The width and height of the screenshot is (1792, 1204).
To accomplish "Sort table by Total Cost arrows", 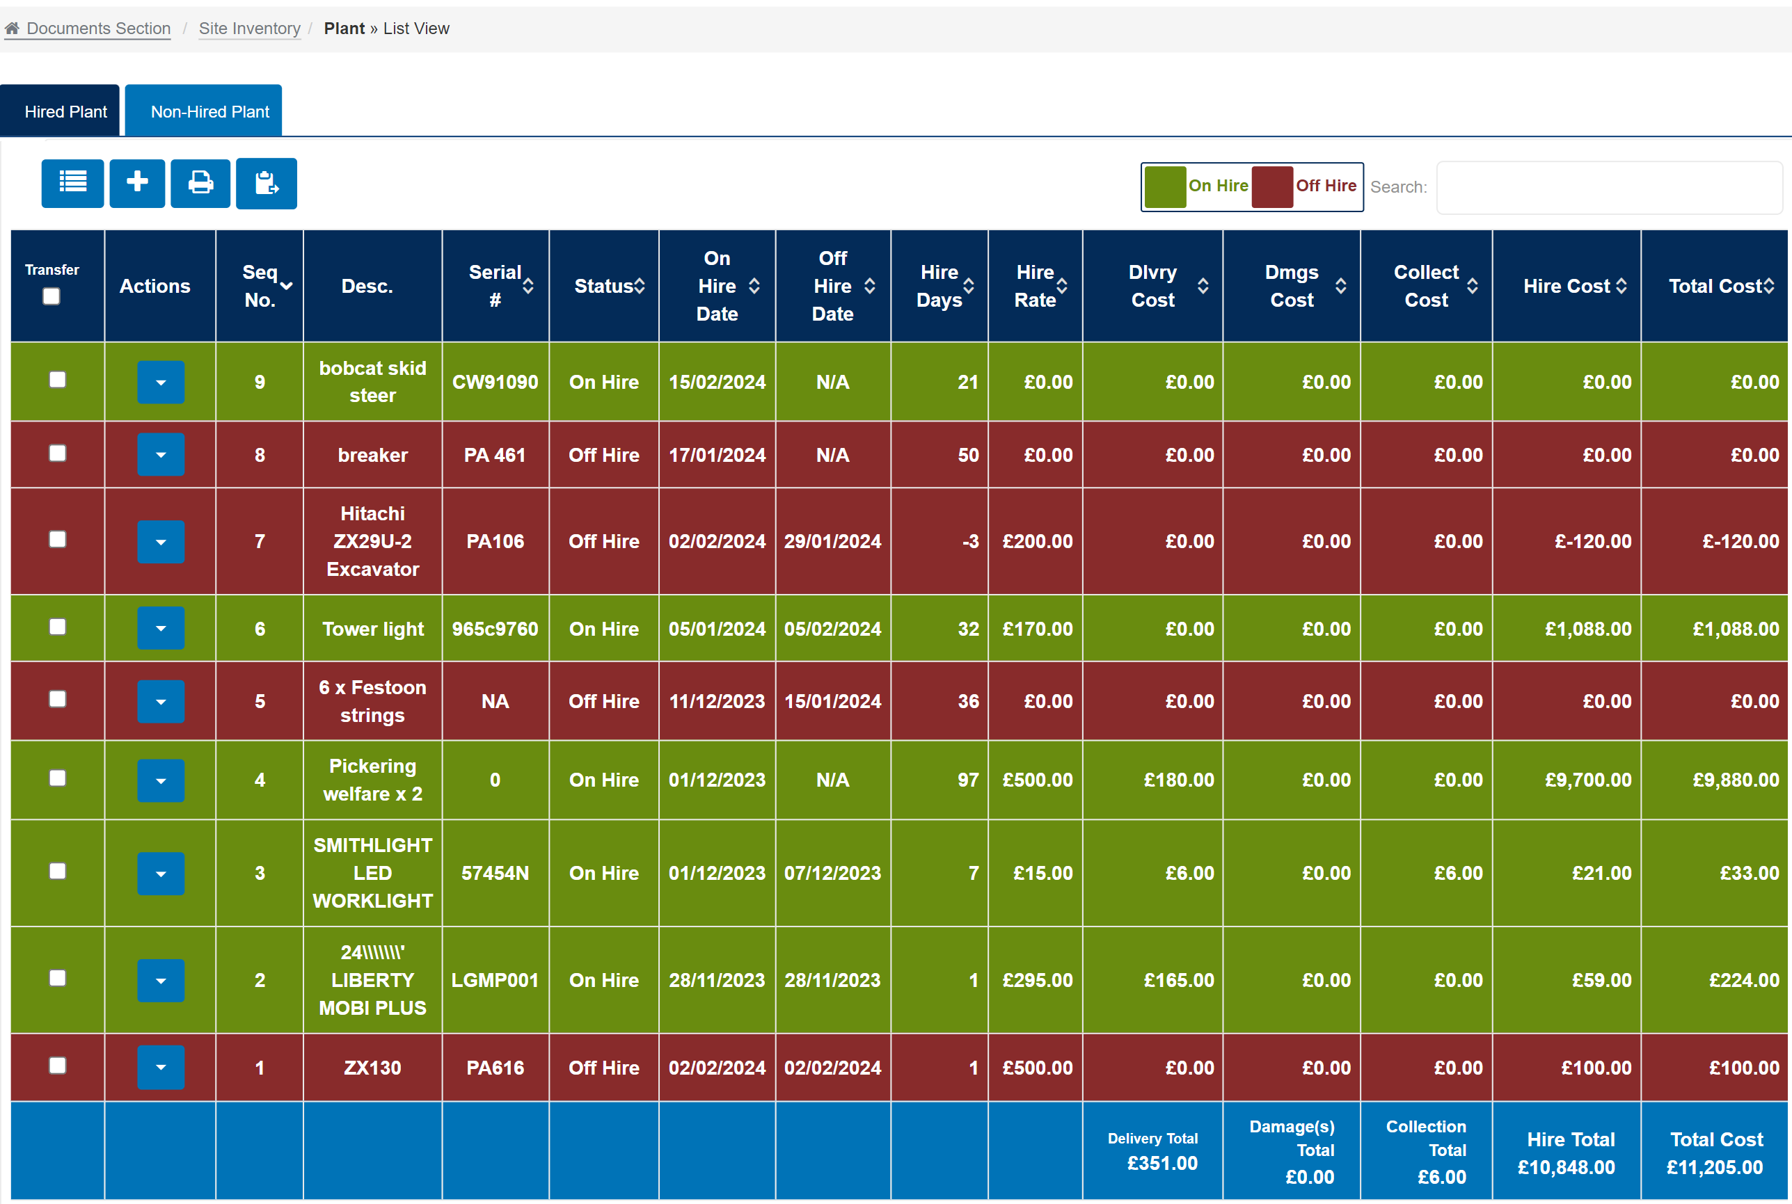I will [x=1769, y=286].
